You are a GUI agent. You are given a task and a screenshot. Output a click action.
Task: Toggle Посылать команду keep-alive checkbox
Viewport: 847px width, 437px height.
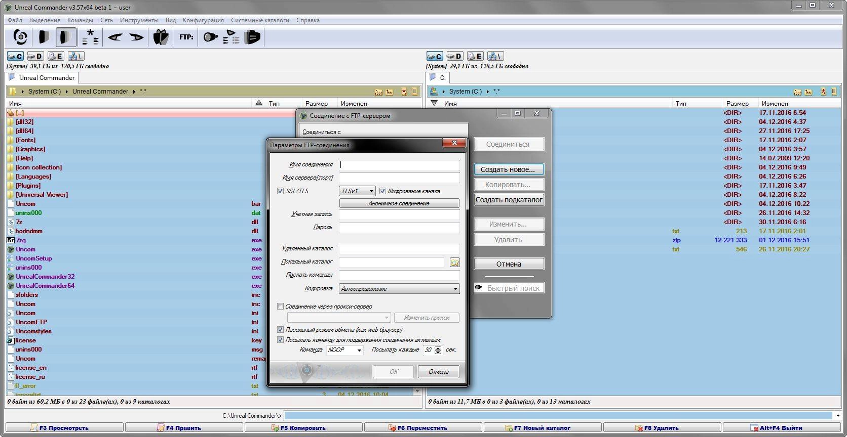[x=280, y=340]
